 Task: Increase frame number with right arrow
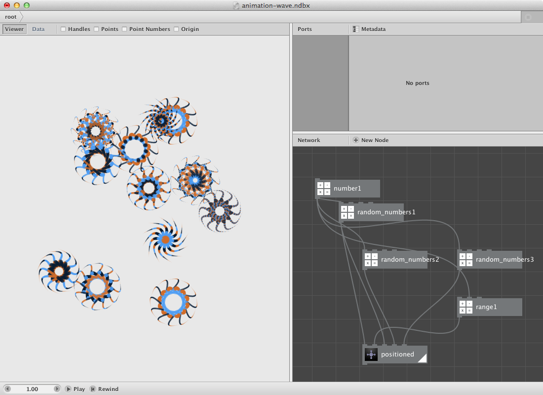click(x=57, y=389)
